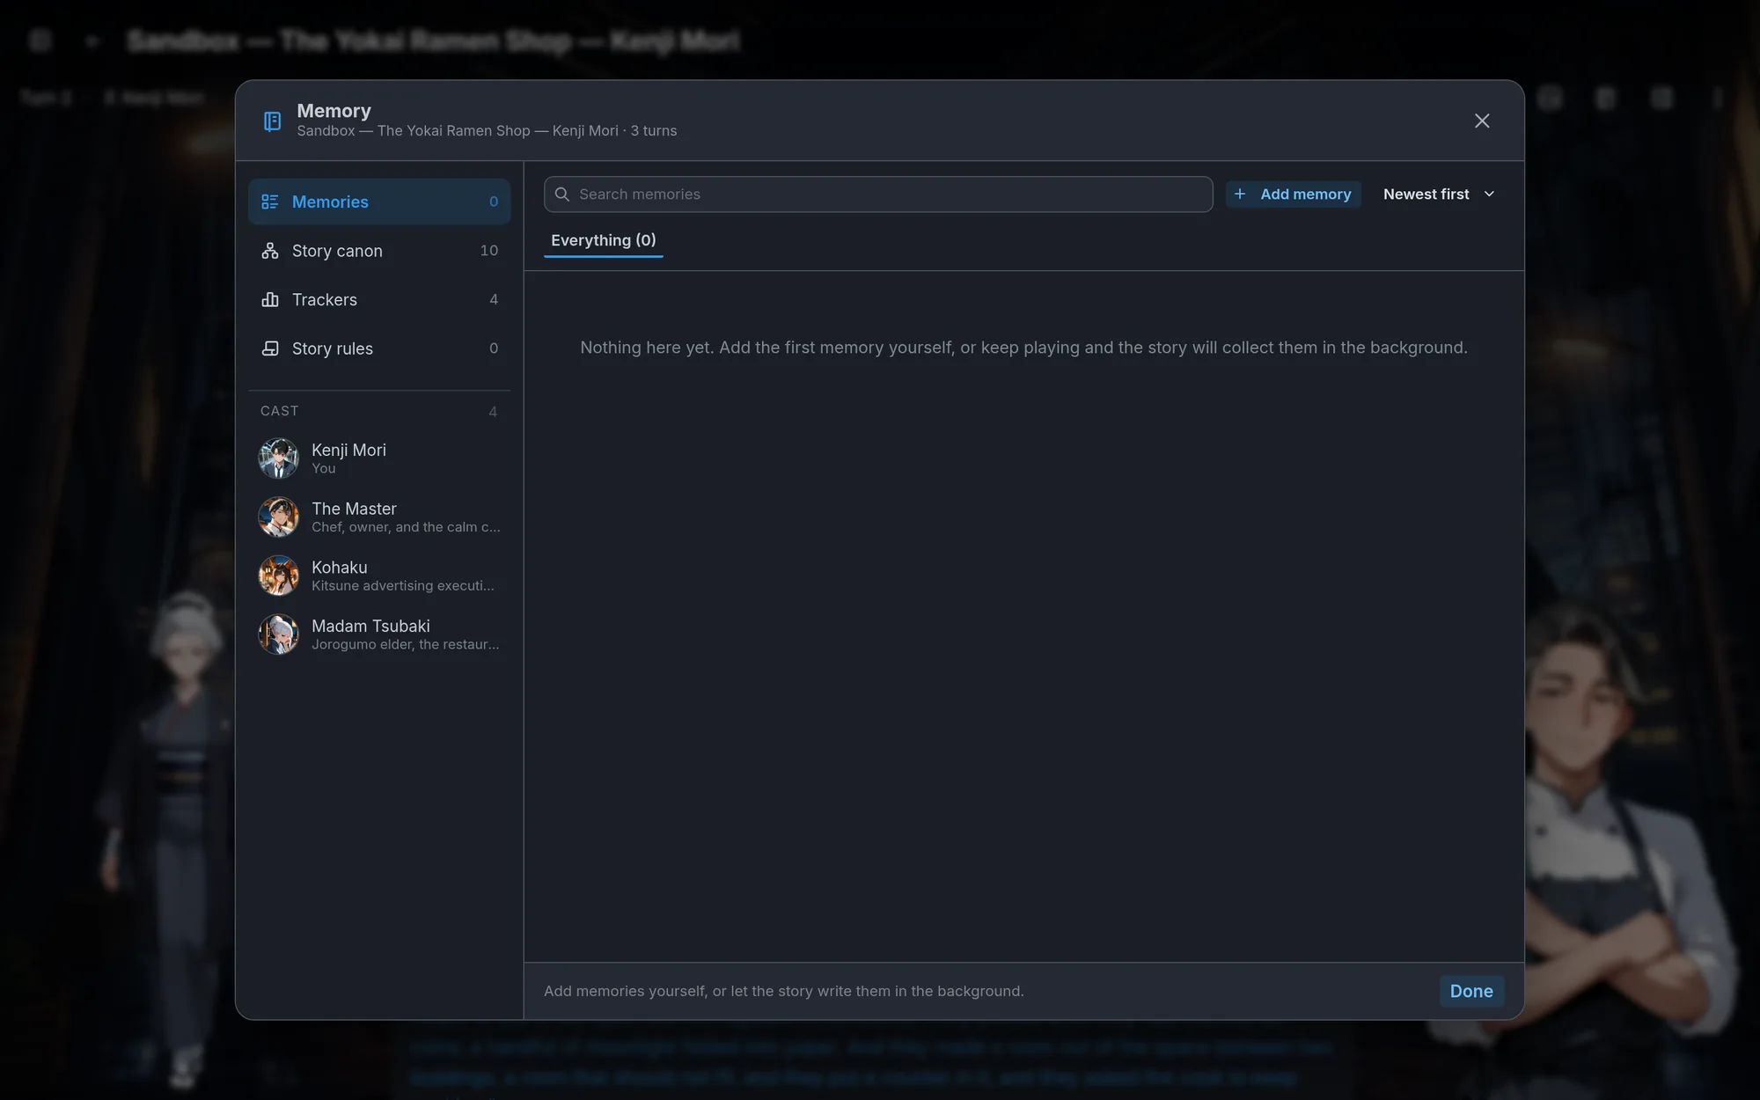Screen dimensions: 1760x1100
Task: Click the search magnifier icon
Action: point(562,194)
